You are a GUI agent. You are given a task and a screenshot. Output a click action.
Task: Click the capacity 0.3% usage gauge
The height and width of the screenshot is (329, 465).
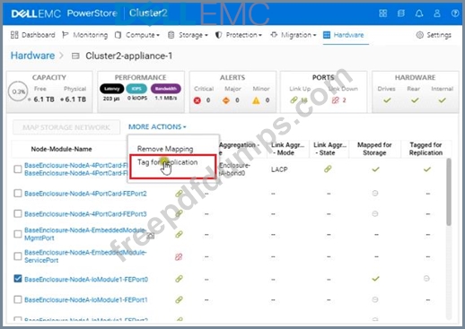(x=18, y=91)
